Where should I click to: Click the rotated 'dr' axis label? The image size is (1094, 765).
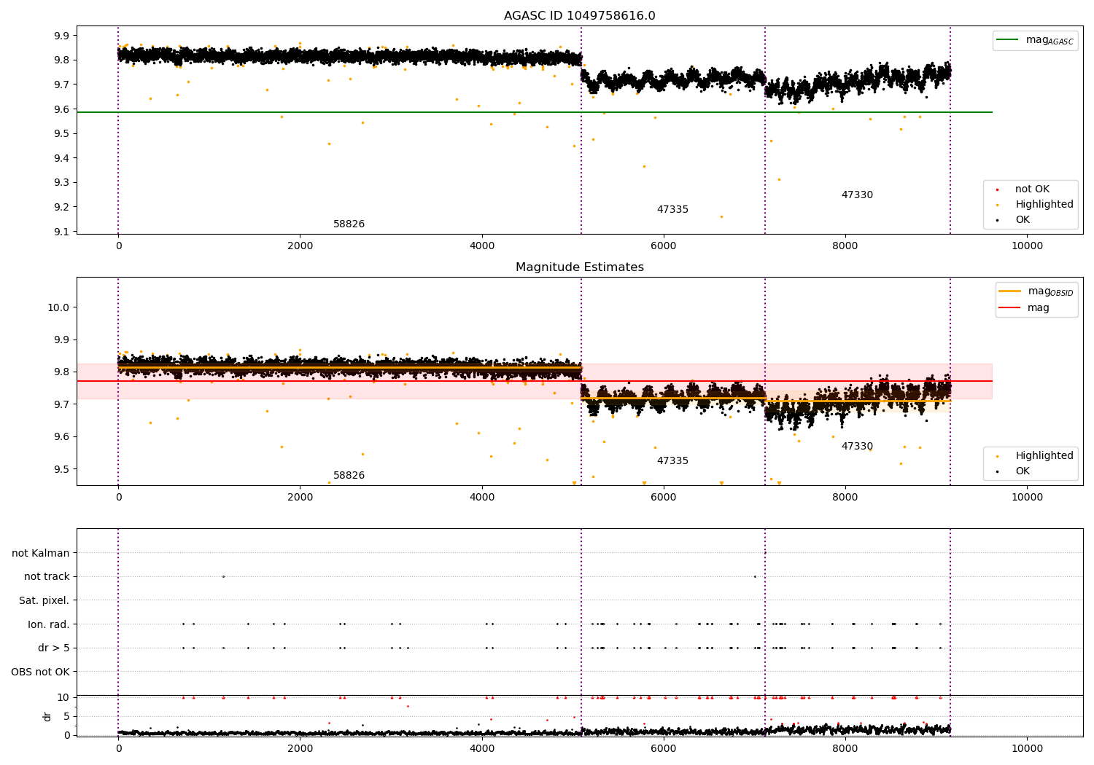tap(47, 716)
